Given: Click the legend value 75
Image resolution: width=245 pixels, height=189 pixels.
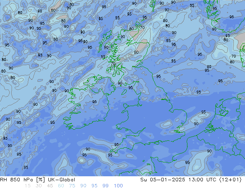Looking at the screenshot, I should click(x=72, y=186).
